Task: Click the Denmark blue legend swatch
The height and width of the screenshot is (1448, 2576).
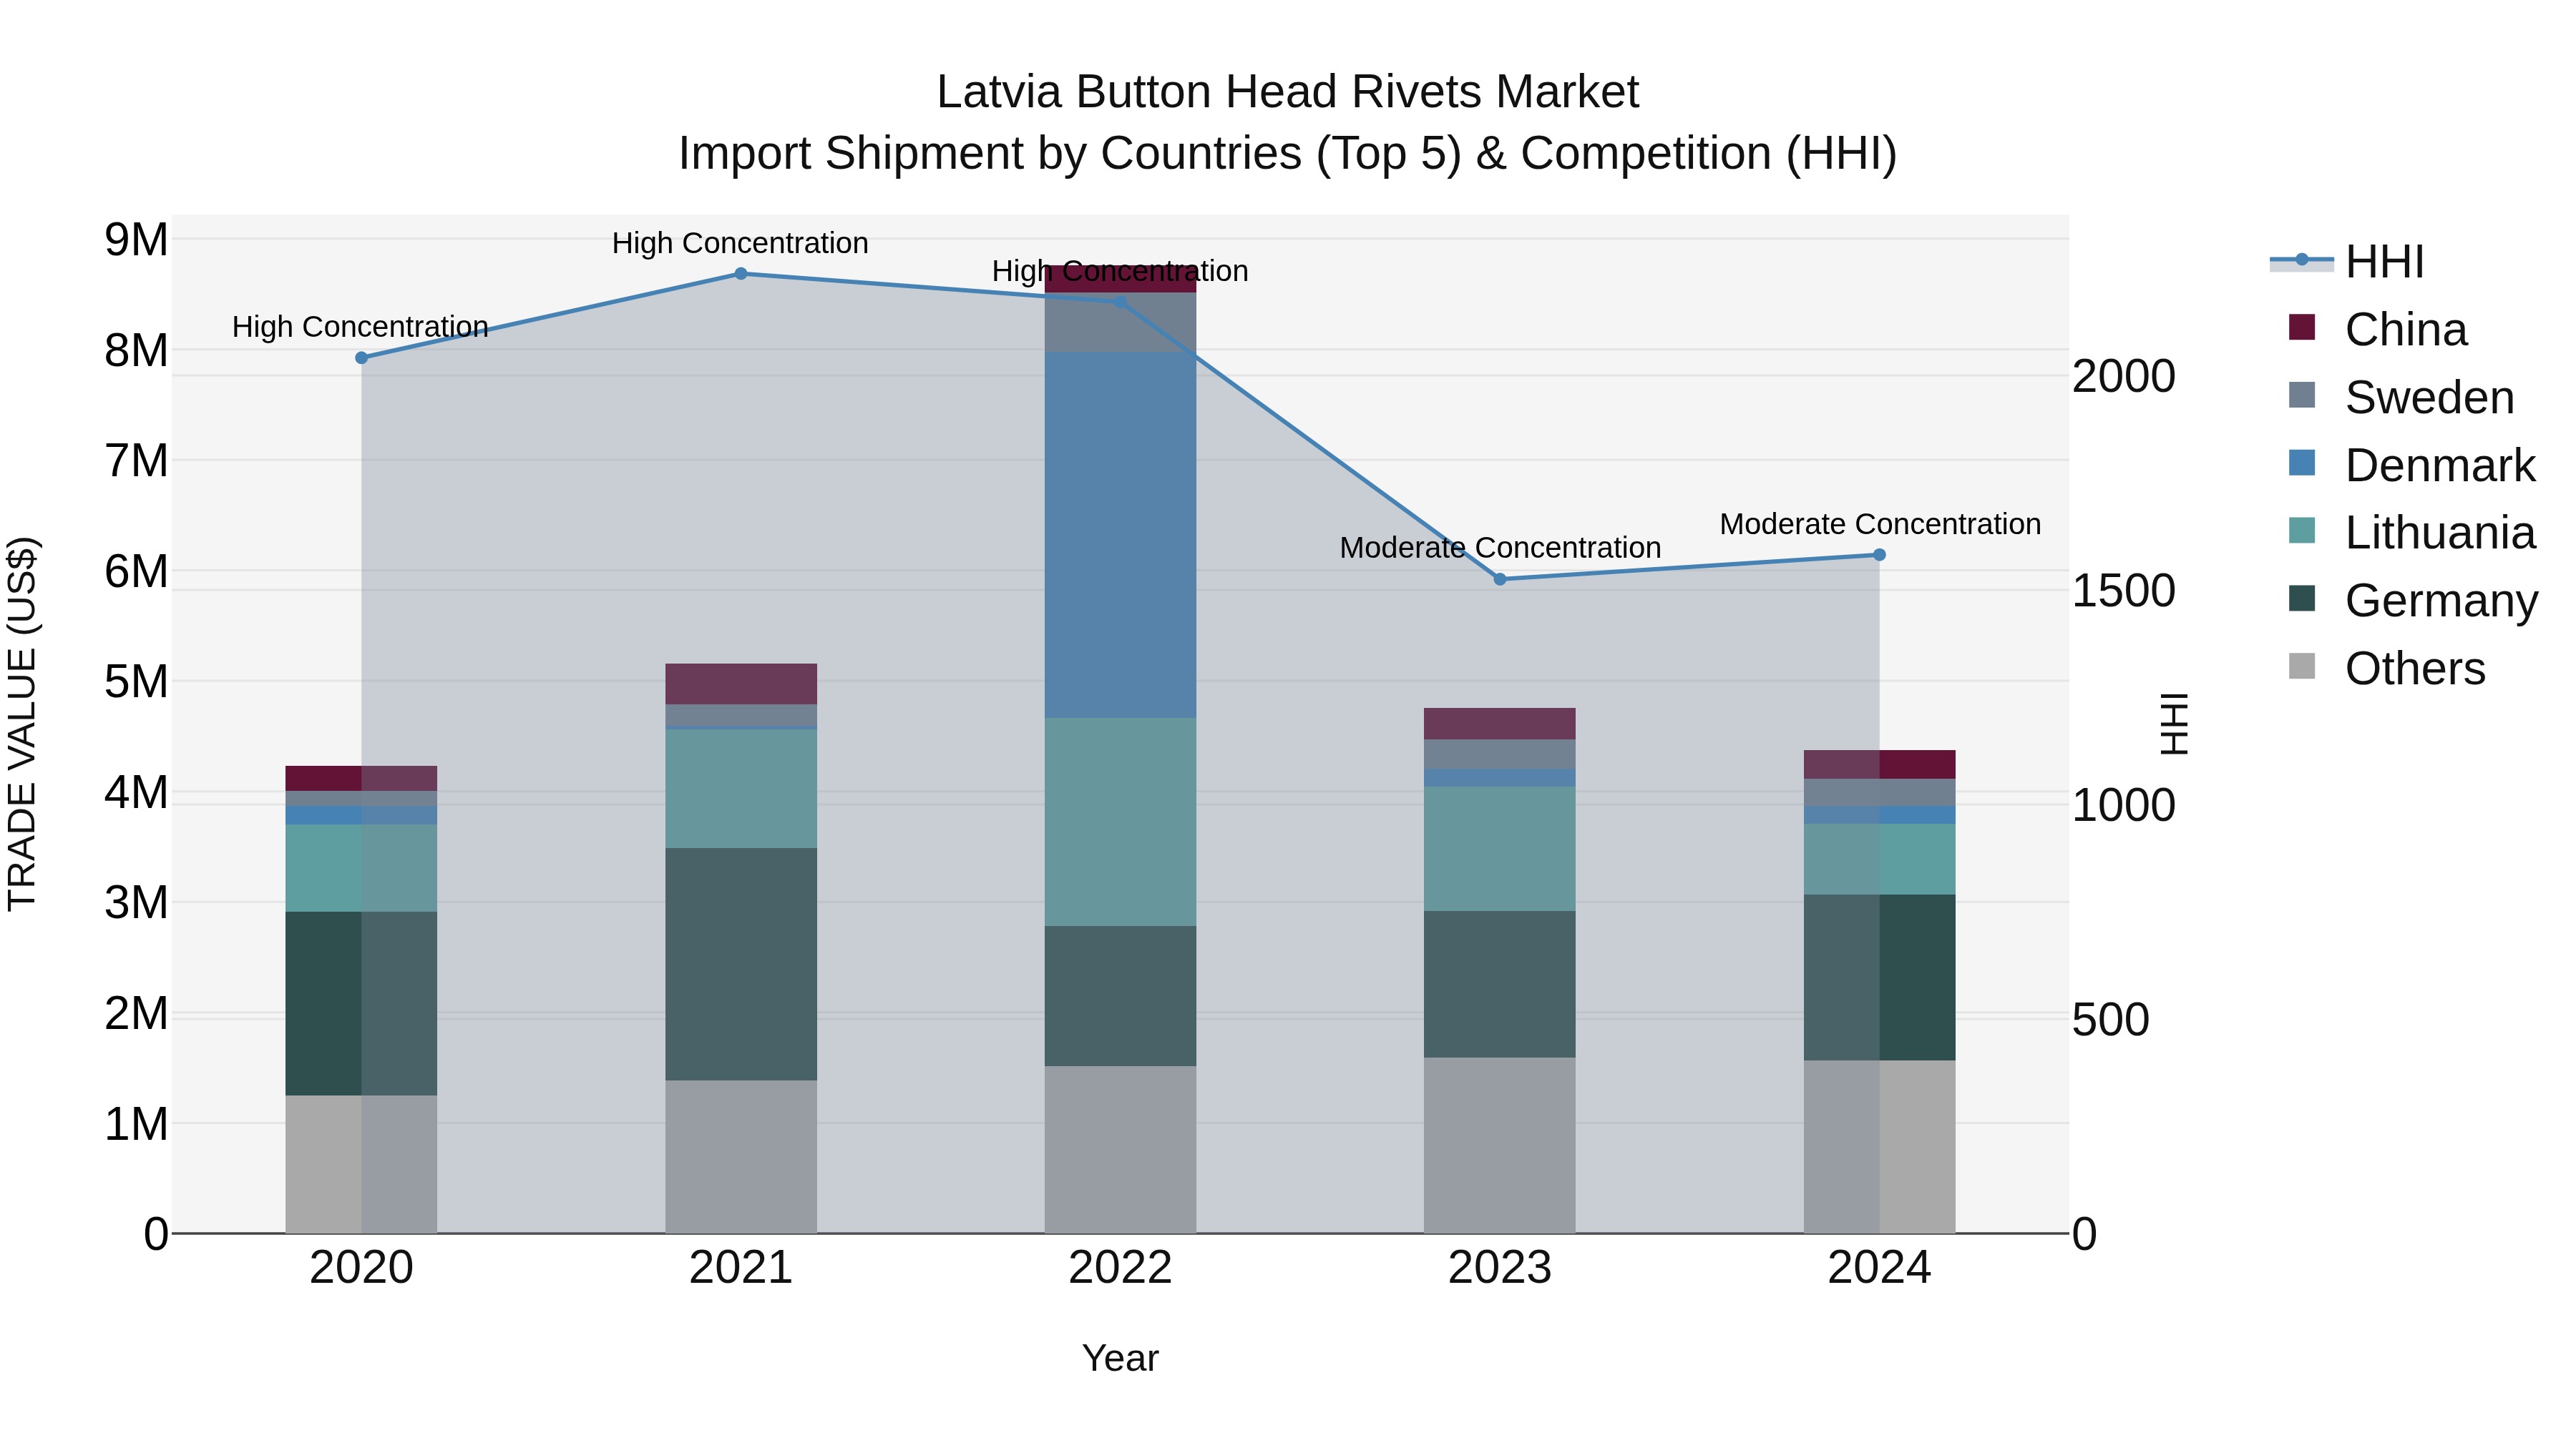Action: pos(2302,463)
